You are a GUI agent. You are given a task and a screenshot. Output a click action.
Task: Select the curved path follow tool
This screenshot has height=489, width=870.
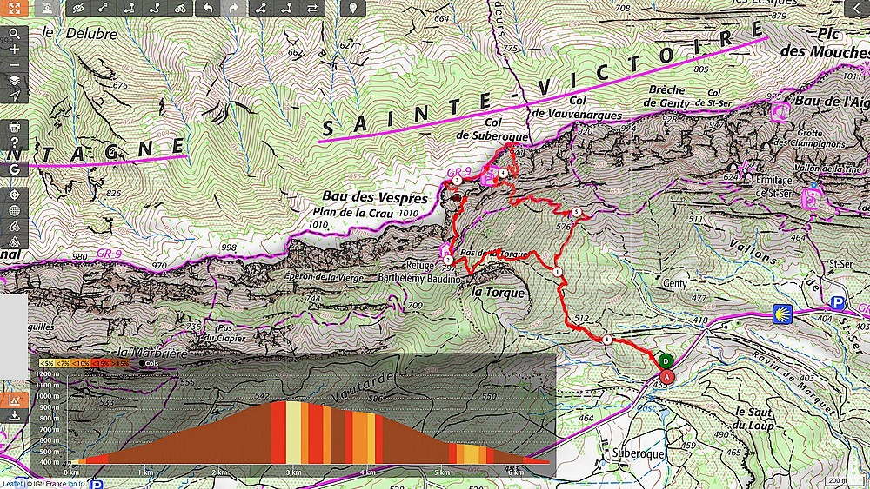[155, 8]
